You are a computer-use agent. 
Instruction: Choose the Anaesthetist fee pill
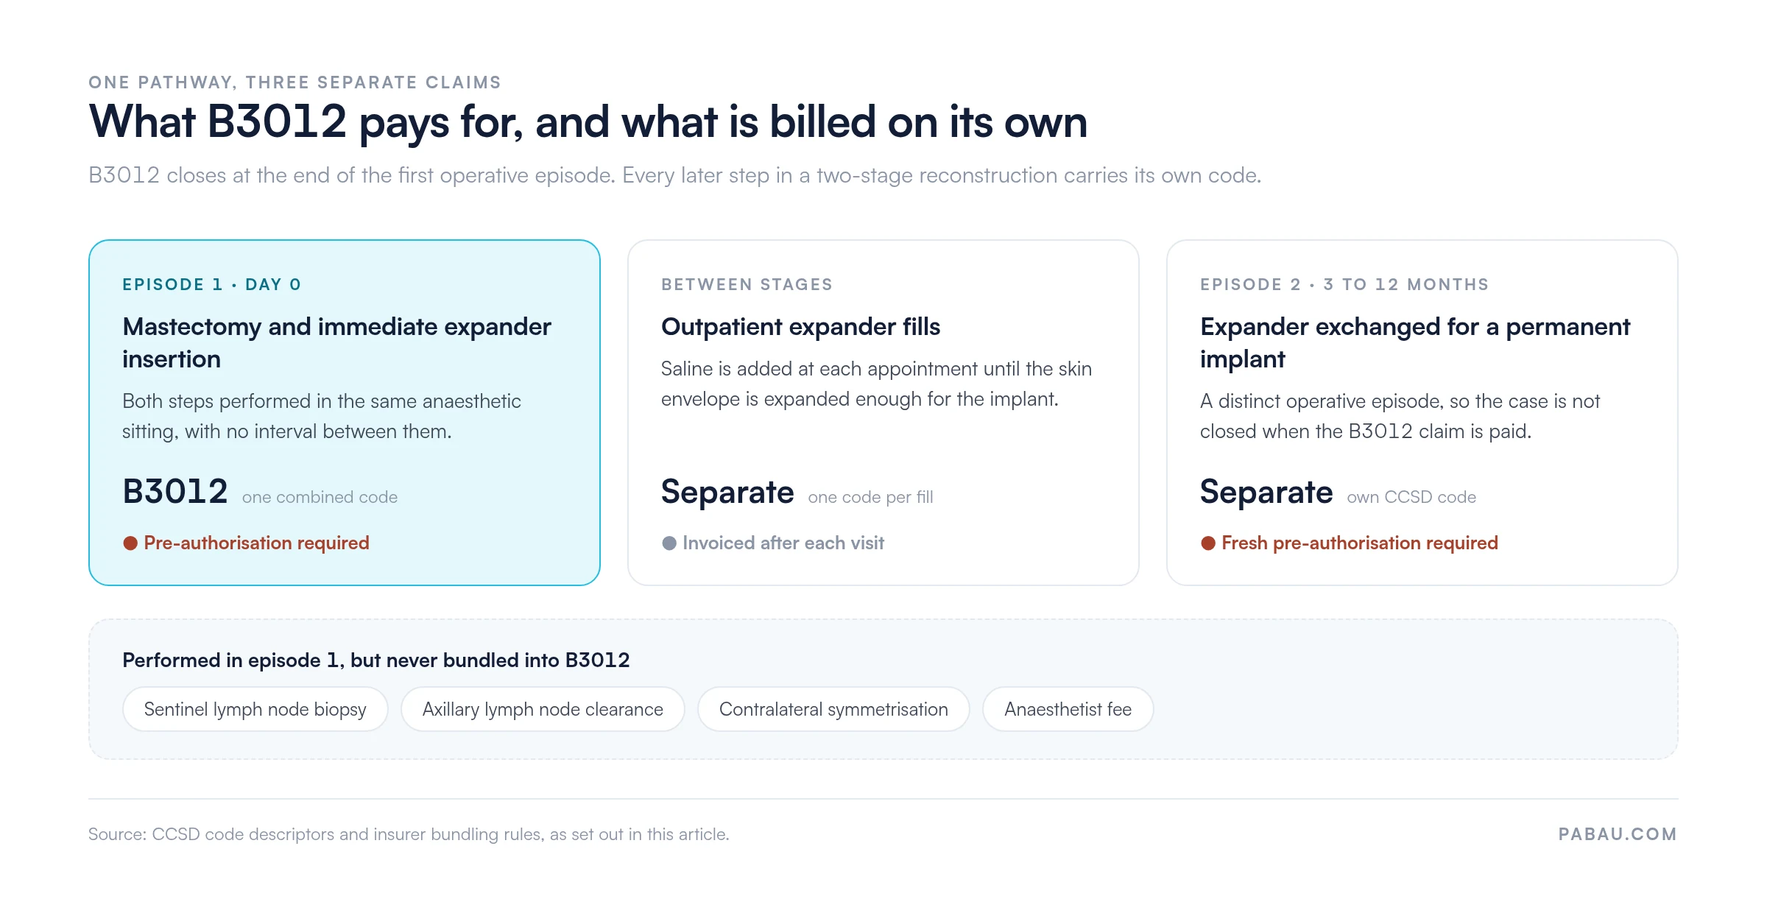coord(1068,709)
